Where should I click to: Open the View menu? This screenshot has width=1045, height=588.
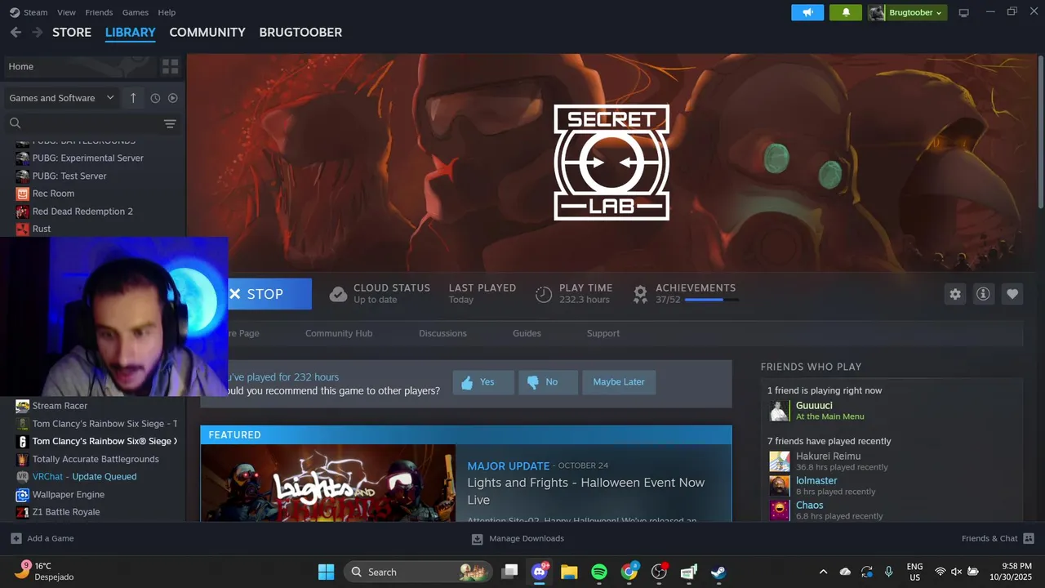point(66,12)
